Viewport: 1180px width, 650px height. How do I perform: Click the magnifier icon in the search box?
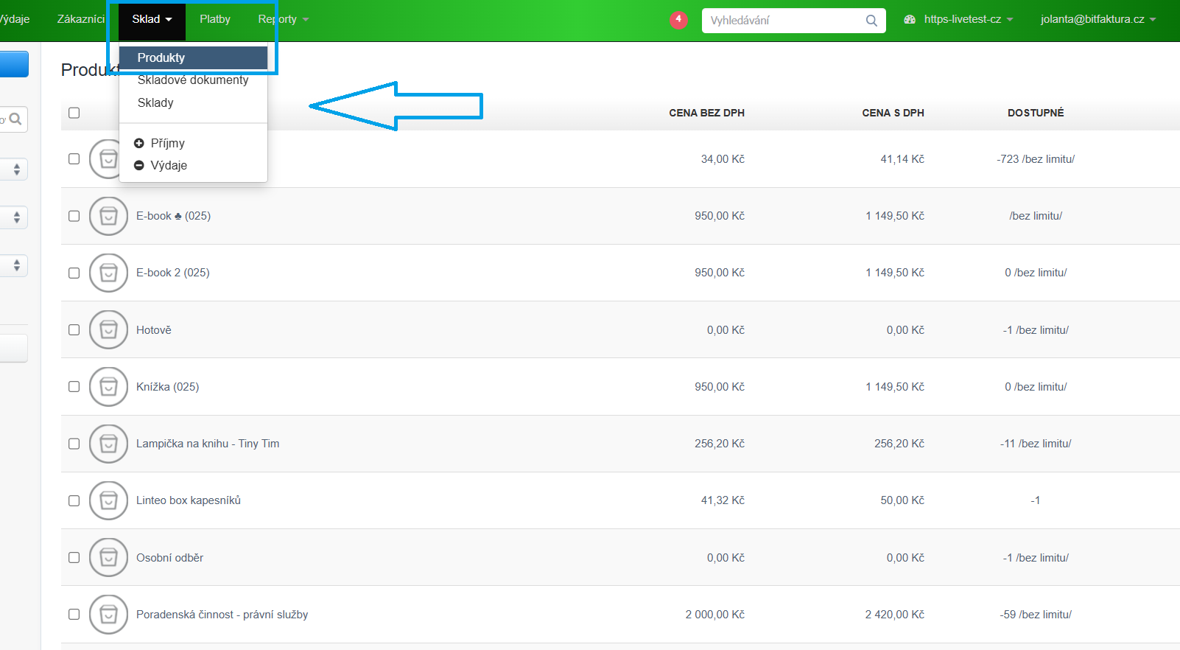point(871,21)
